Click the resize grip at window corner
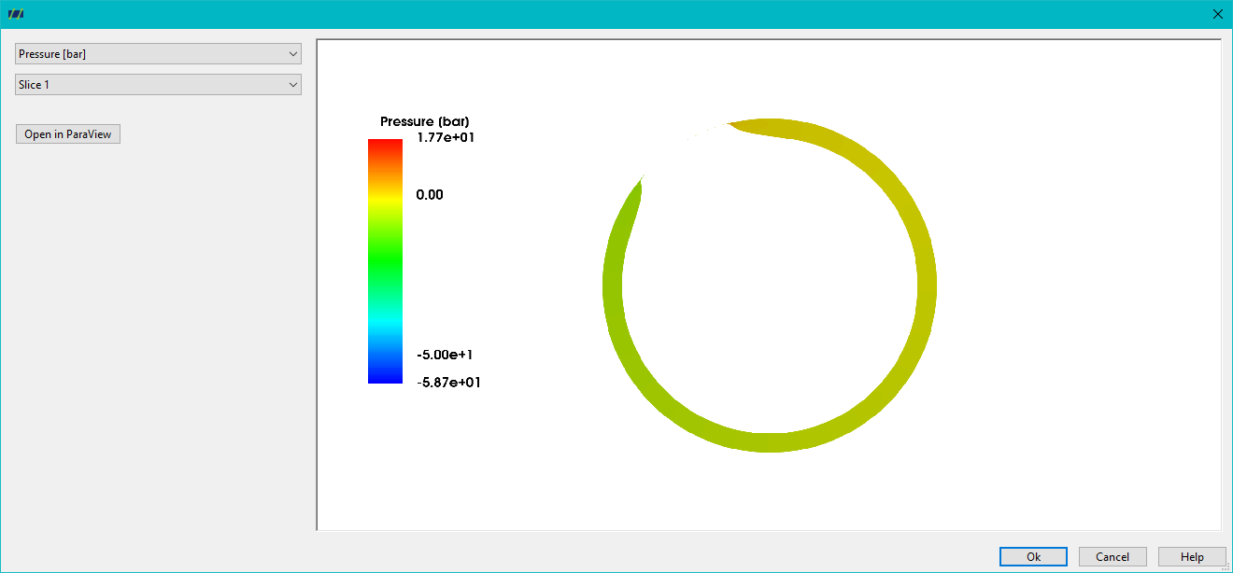This screenshot has width=1233, height=573. click(x=1226, y=566)
